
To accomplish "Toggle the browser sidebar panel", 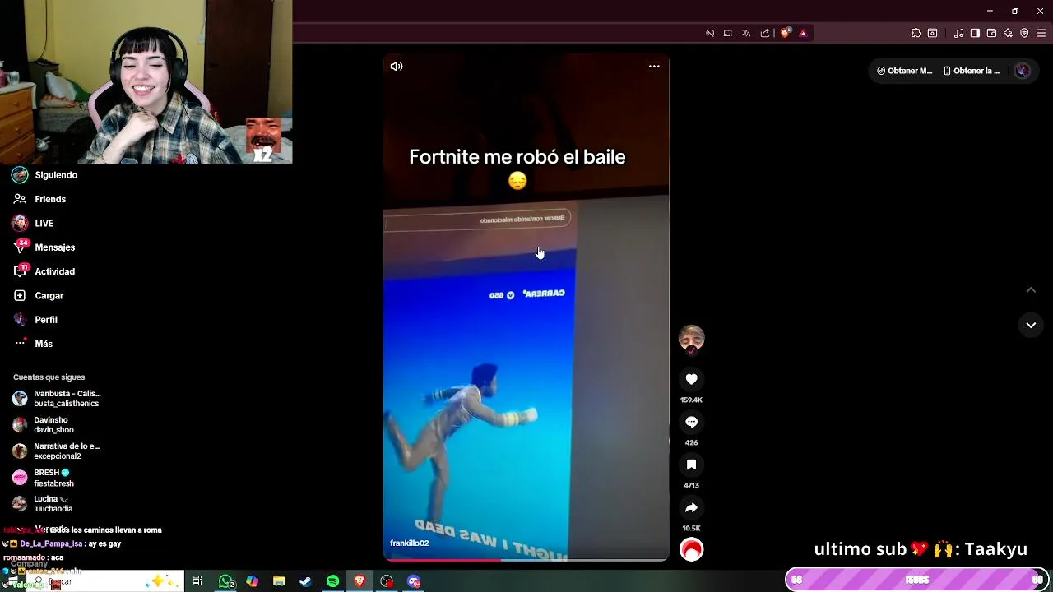I will coord(975,33).
